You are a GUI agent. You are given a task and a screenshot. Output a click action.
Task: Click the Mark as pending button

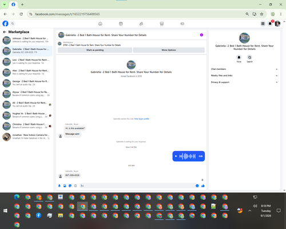pos(95,50)
